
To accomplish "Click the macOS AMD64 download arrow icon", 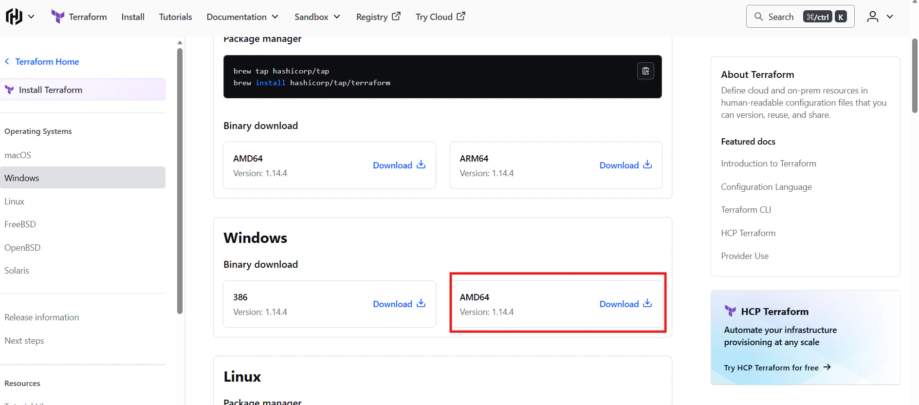I will coord(421,165).
